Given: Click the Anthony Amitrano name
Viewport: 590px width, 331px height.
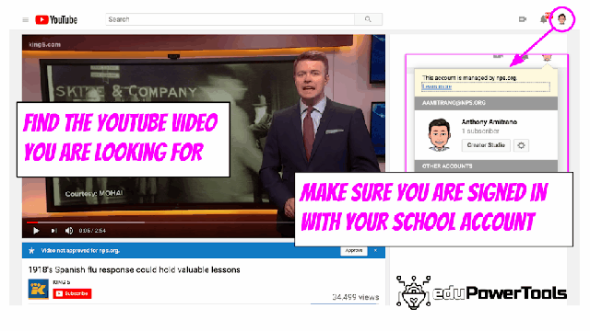Looking at the screenshot, I should (490, 122).
